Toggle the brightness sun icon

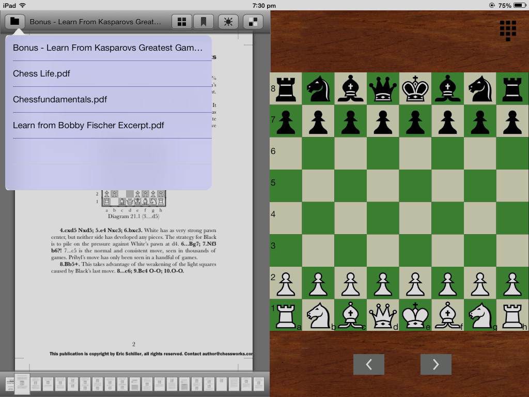click(228, 22)
